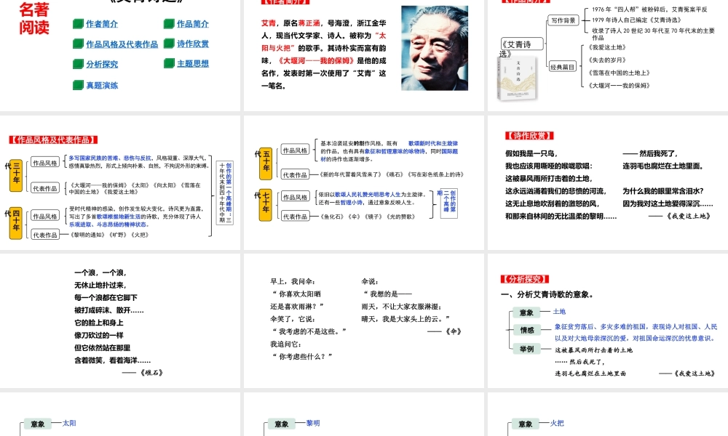
Task: Click the 【作品风格及代表作品】 red heading
Action: pyautogui.click(x=53, y=140)
